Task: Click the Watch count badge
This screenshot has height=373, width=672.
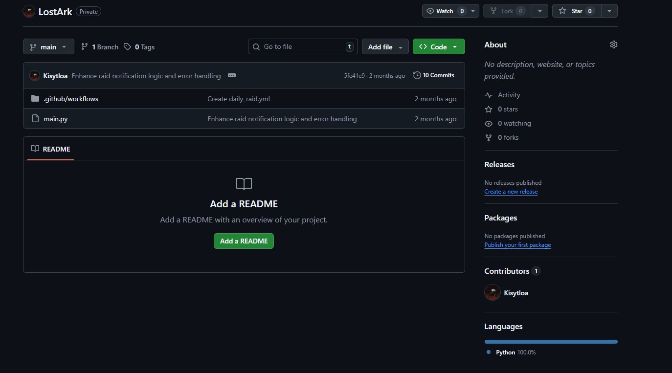Action: point(462,11)
